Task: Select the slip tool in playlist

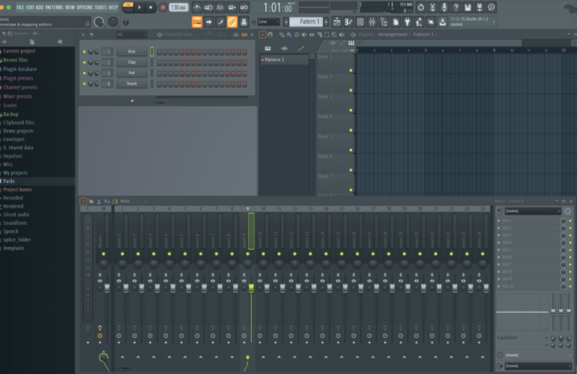Action: click(x=312, y=34)
